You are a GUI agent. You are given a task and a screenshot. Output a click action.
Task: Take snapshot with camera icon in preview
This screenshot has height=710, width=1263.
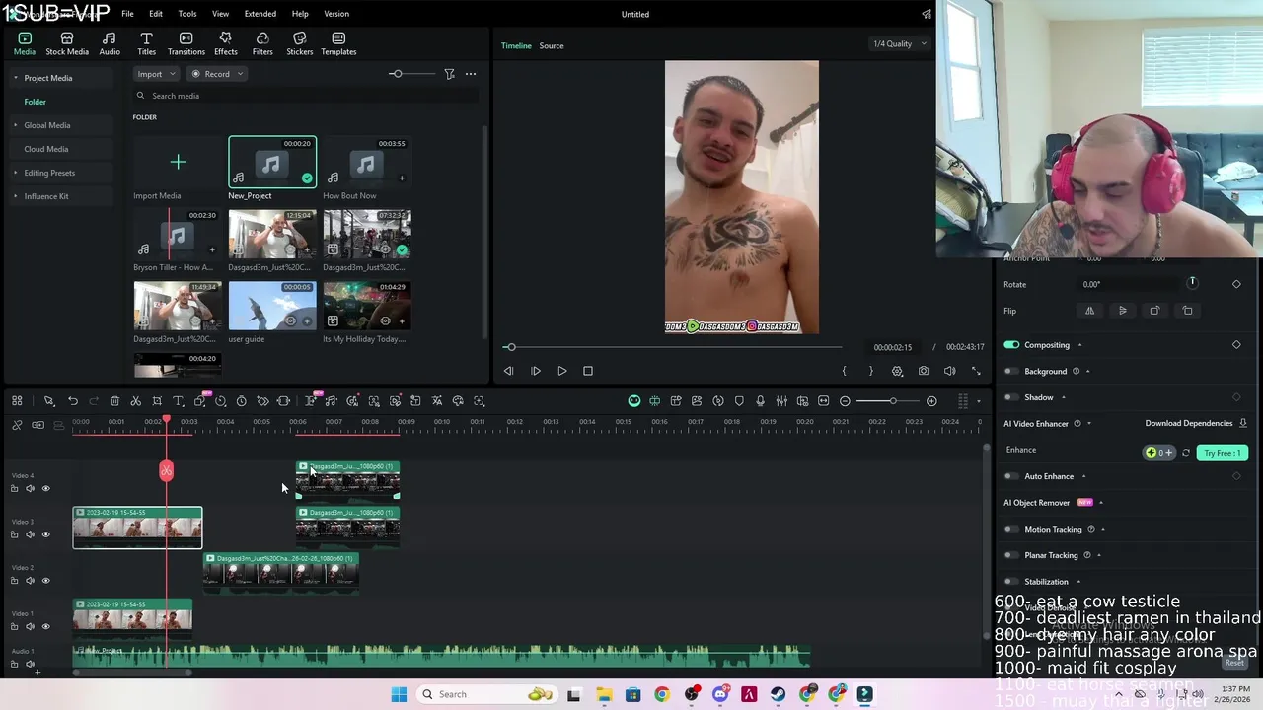tap(923, 371)
